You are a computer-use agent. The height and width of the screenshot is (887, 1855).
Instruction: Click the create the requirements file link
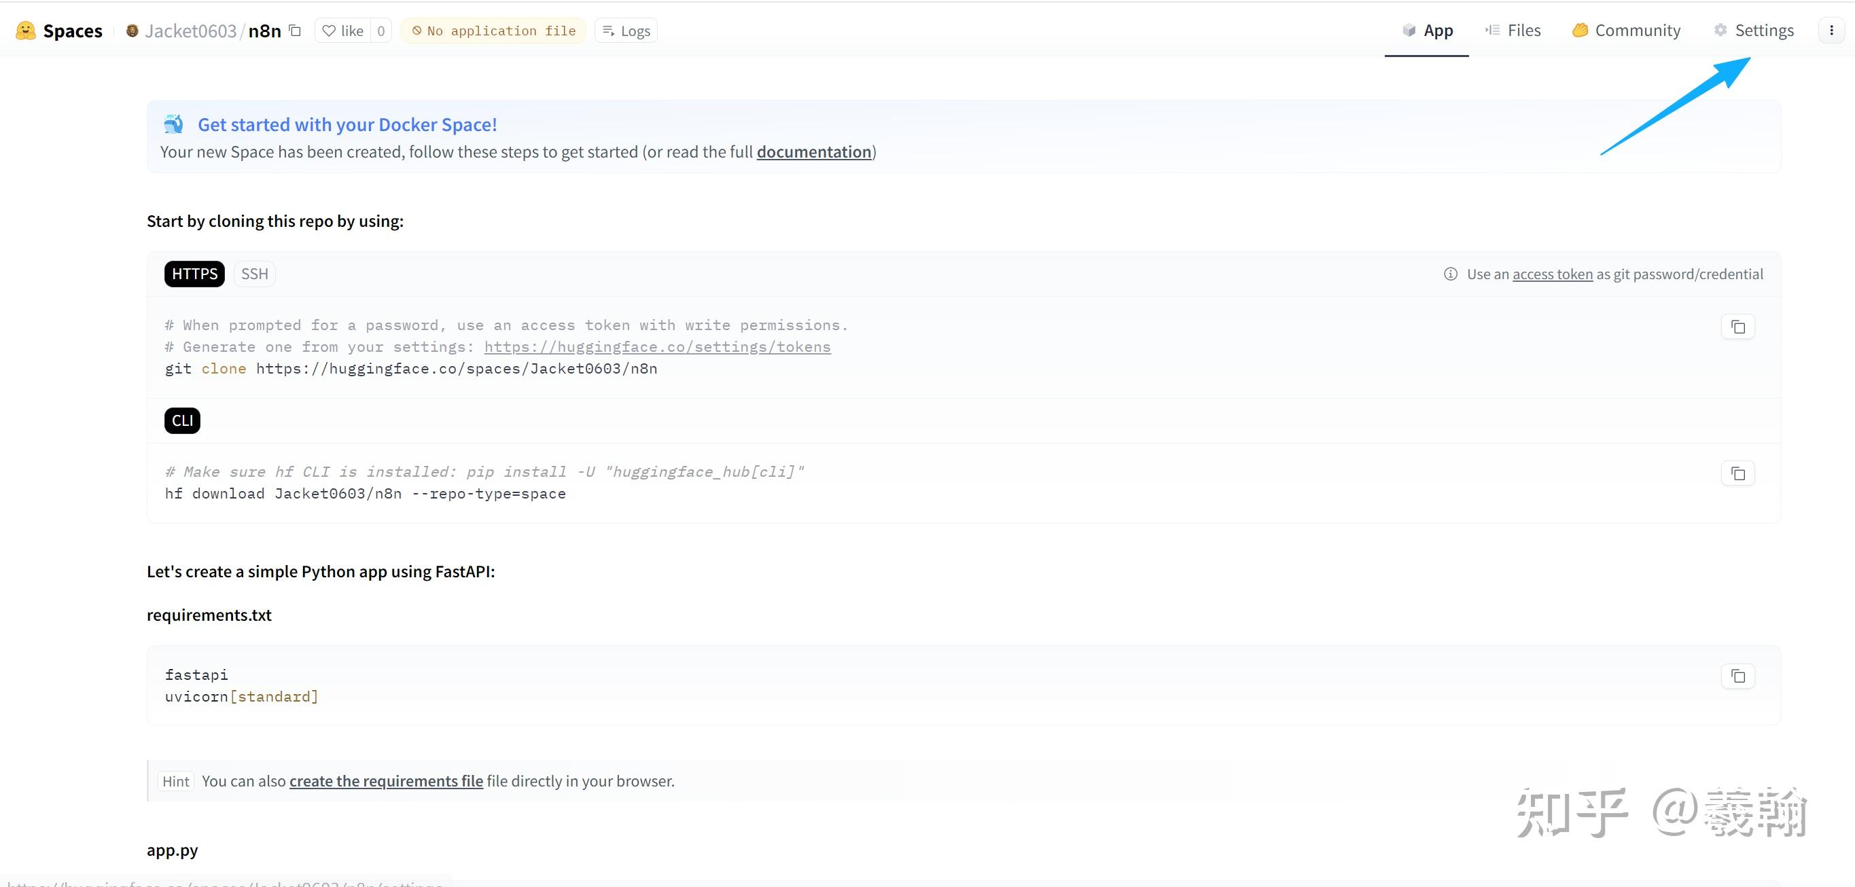click(386, 781)
